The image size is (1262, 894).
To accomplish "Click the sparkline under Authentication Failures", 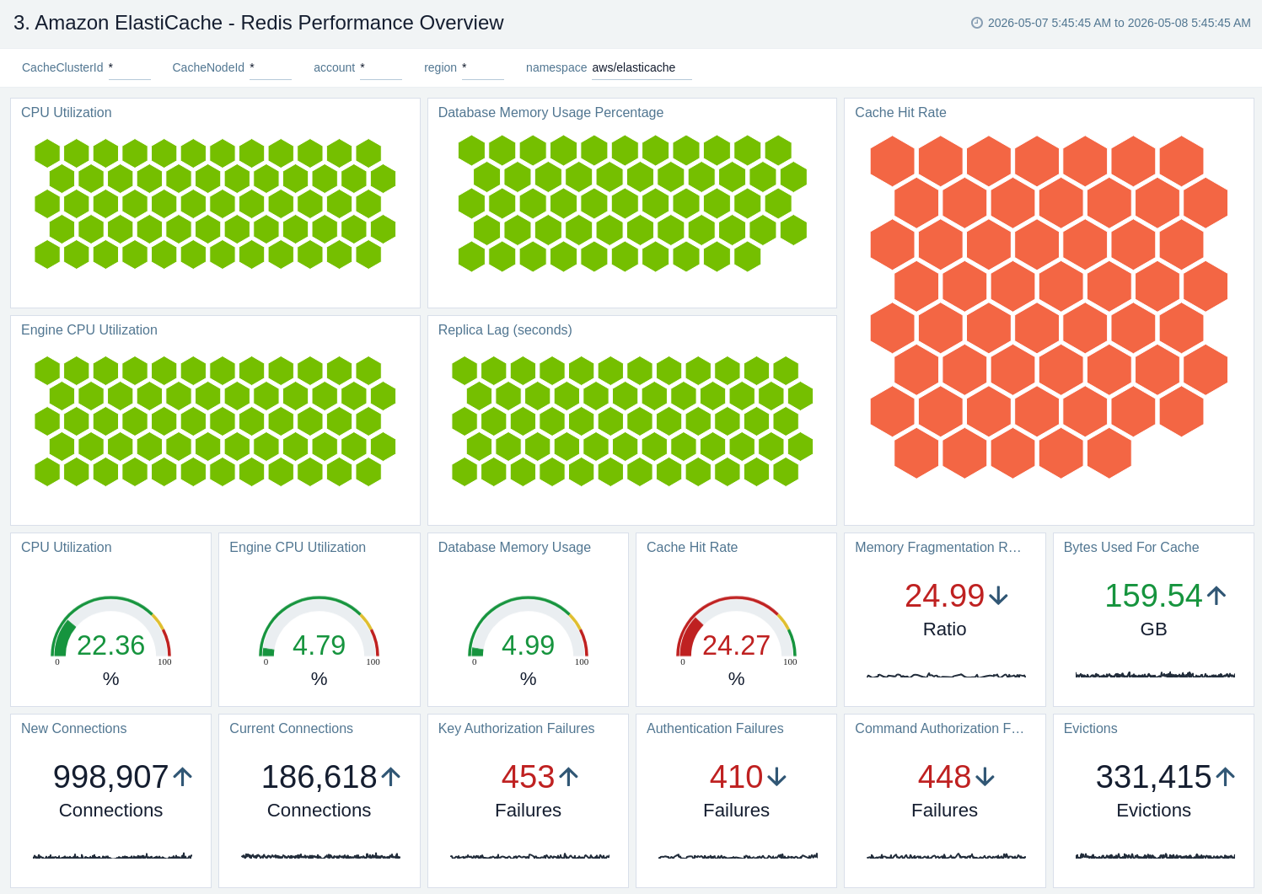I will point(738,856).
